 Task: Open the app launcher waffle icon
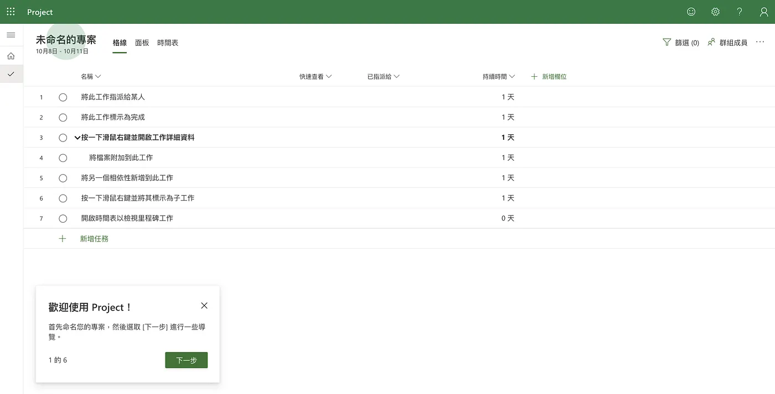pos(11,12)
